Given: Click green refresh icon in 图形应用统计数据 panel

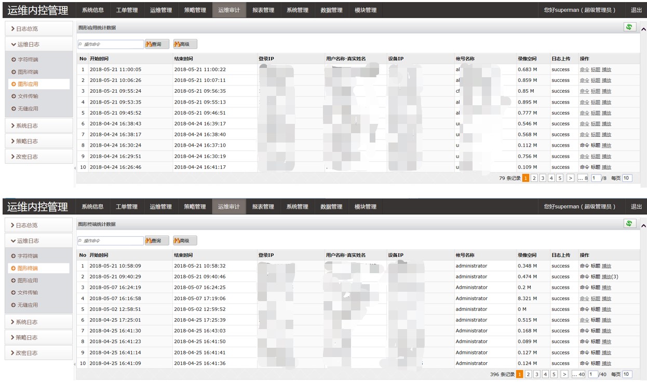Looking at the screenshot, I should coord(629,27).
